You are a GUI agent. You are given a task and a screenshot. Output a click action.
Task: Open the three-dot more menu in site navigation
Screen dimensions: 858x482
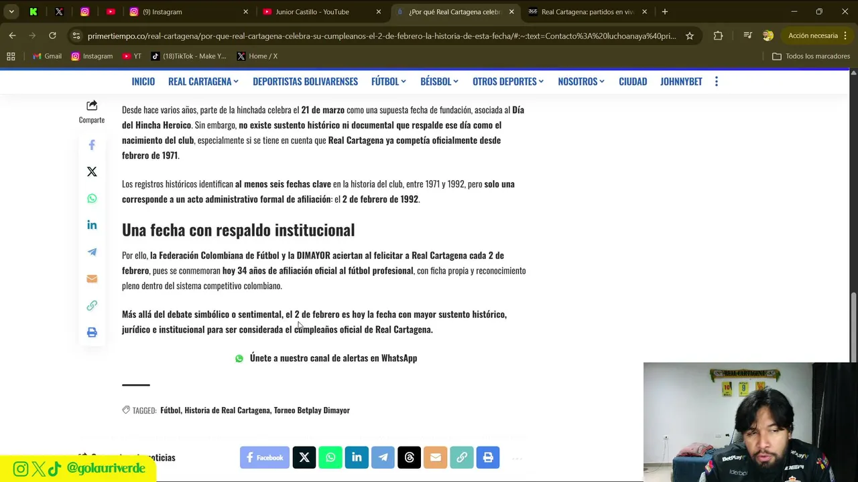[717, 81]
